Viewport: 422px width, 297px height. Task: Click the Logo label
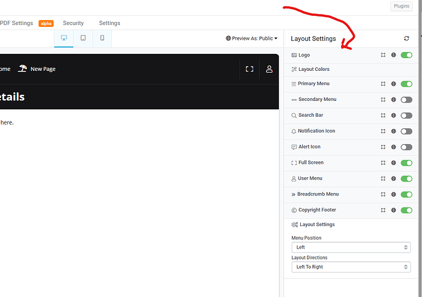(304, 55)
